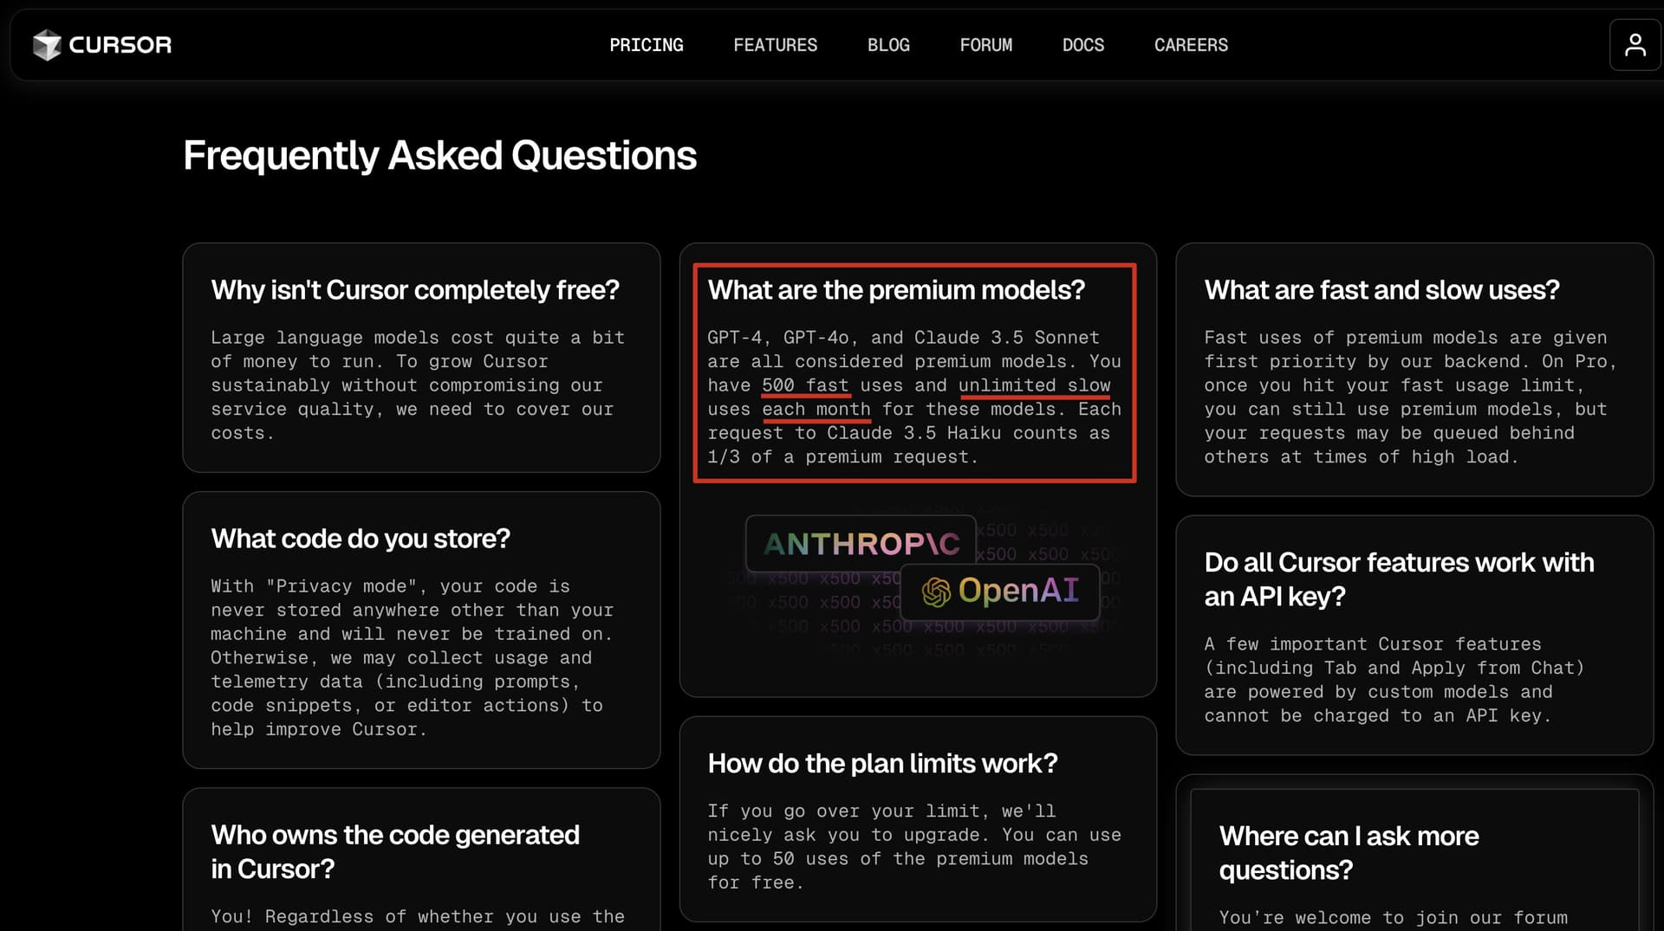Open the BLOG nav item
The image size is (1664, 931).
click(888, 45)
